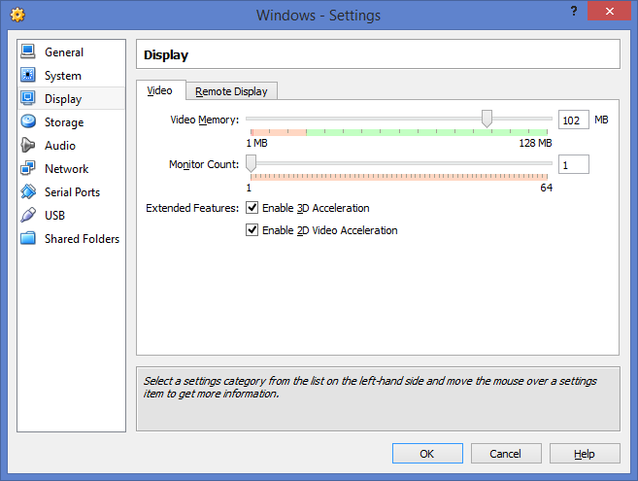Click the 64 maximum monitor label
638x481 pixels.
[546, 188]
